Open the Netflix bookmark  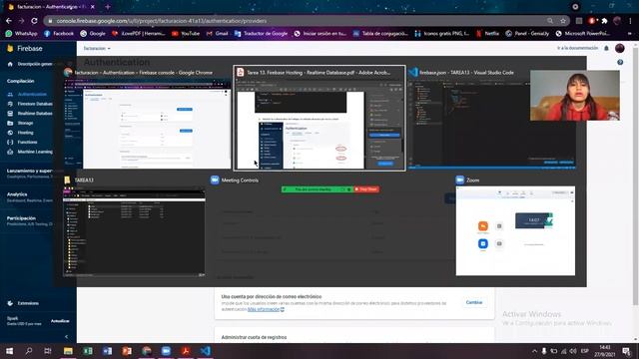(x=487, y=33)
